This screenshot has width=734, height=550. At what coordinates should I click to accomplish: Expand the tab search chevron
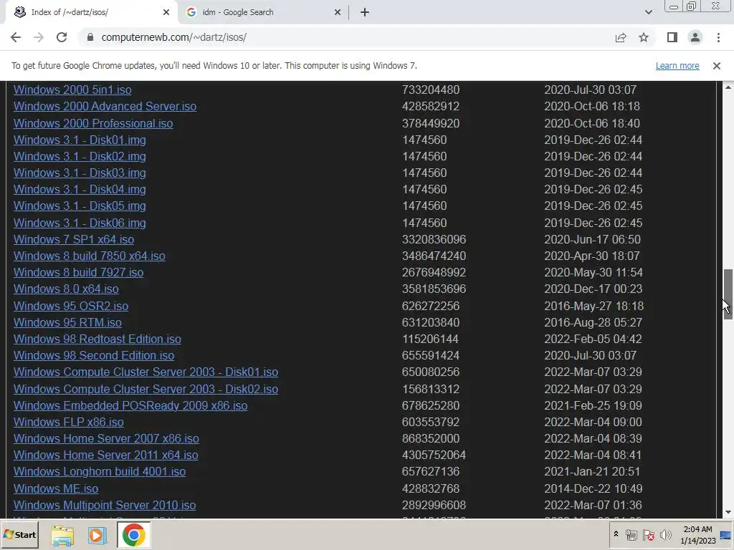[648, 12]
